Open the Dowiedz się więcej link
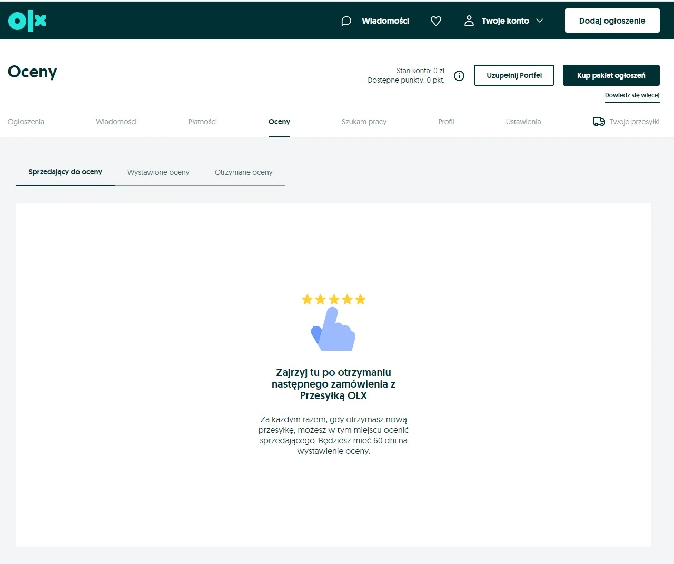The height and width of the screenshot is (564, 674). (x=632, y=95)
